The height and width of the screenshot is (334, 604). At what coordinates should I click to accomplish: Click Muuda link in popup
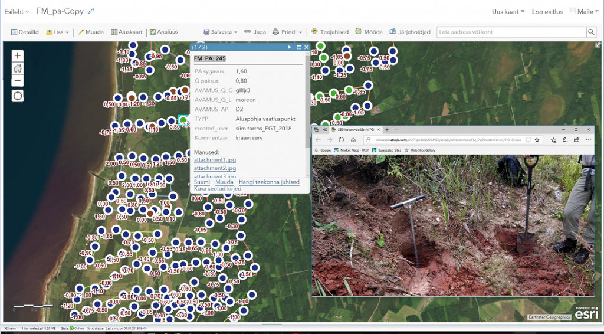point(224,182)
